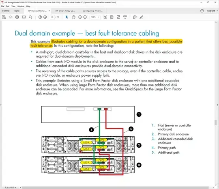The width and height of the screenshot is (219, 189).
Task: Send file by email envelope icon
Action: (x=24, y=17)
